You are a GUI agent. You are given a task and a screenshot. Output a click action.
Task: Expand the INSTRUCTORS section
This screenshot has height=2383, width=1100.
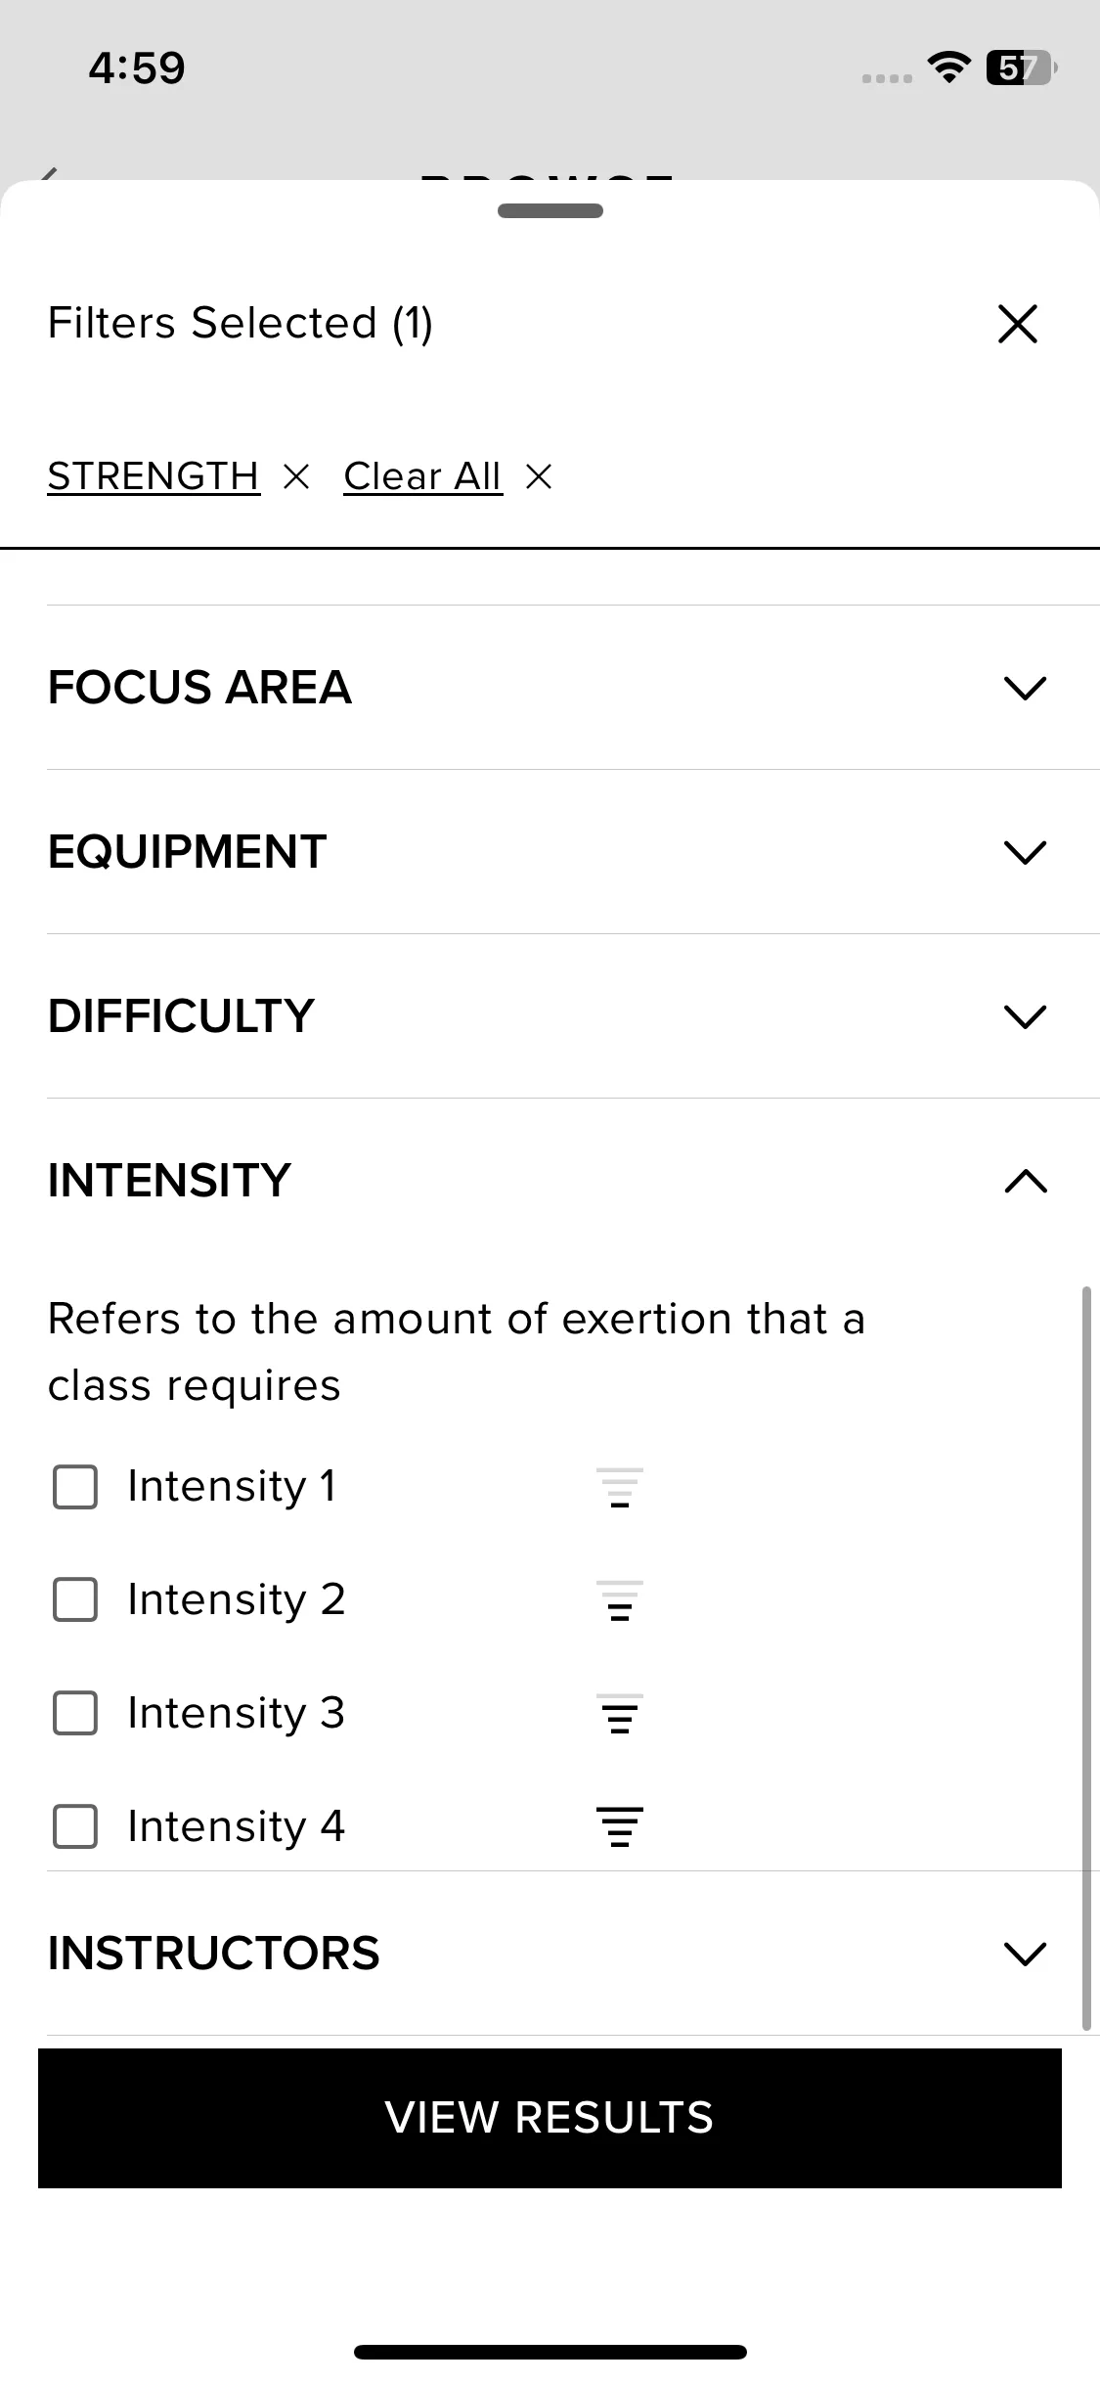point(1025,1954)
